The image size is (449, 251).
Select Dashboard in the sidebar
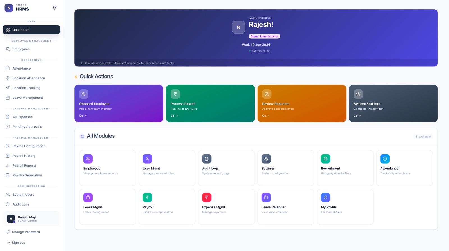pos(31,30)
